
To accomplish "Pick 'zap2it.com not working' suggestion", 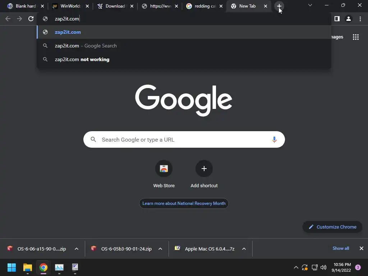I will pyautogui.click(x=184, y=59).
